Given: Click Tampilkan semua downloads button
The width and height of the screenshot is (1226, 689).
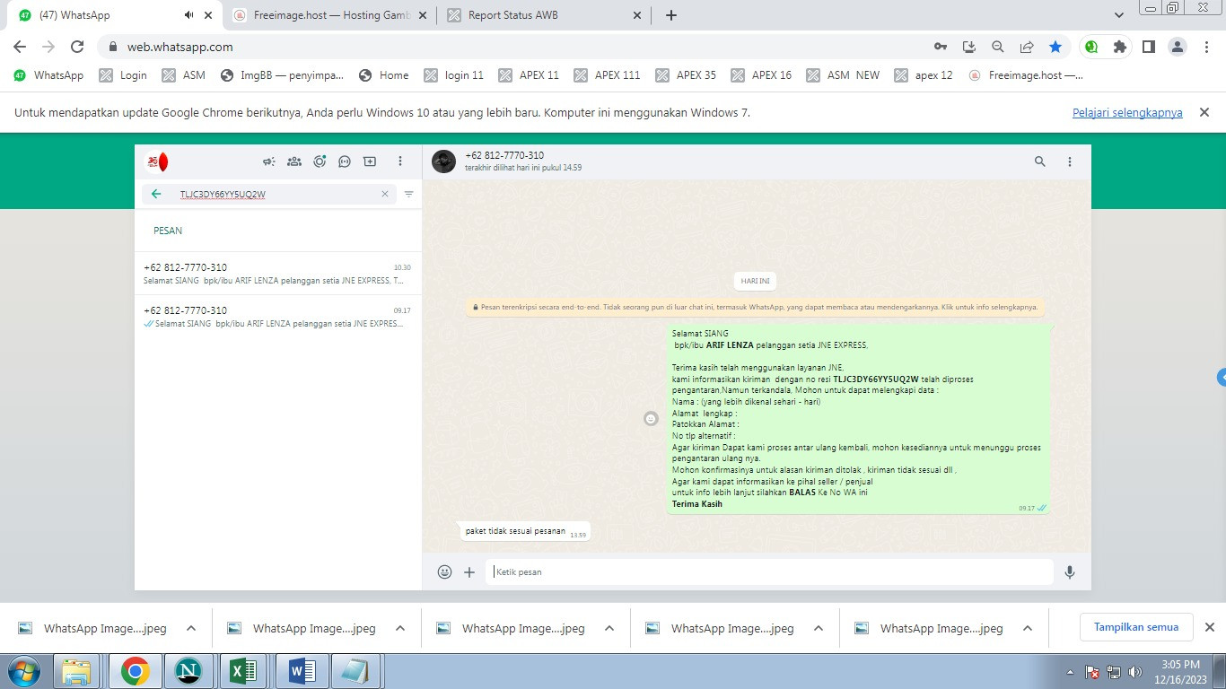Looking at the screenshot, I should [x=1136, y=627].
